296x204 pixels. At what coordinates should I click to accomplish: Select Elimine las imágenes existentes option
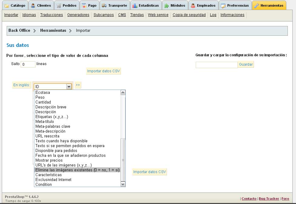[x=77, y=170]
